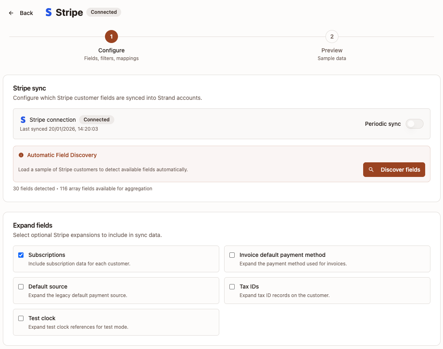This screenshot has height=349, width=443.
Task: Click the Connected badge on the connection card
Action: click(x=96, y=119)
